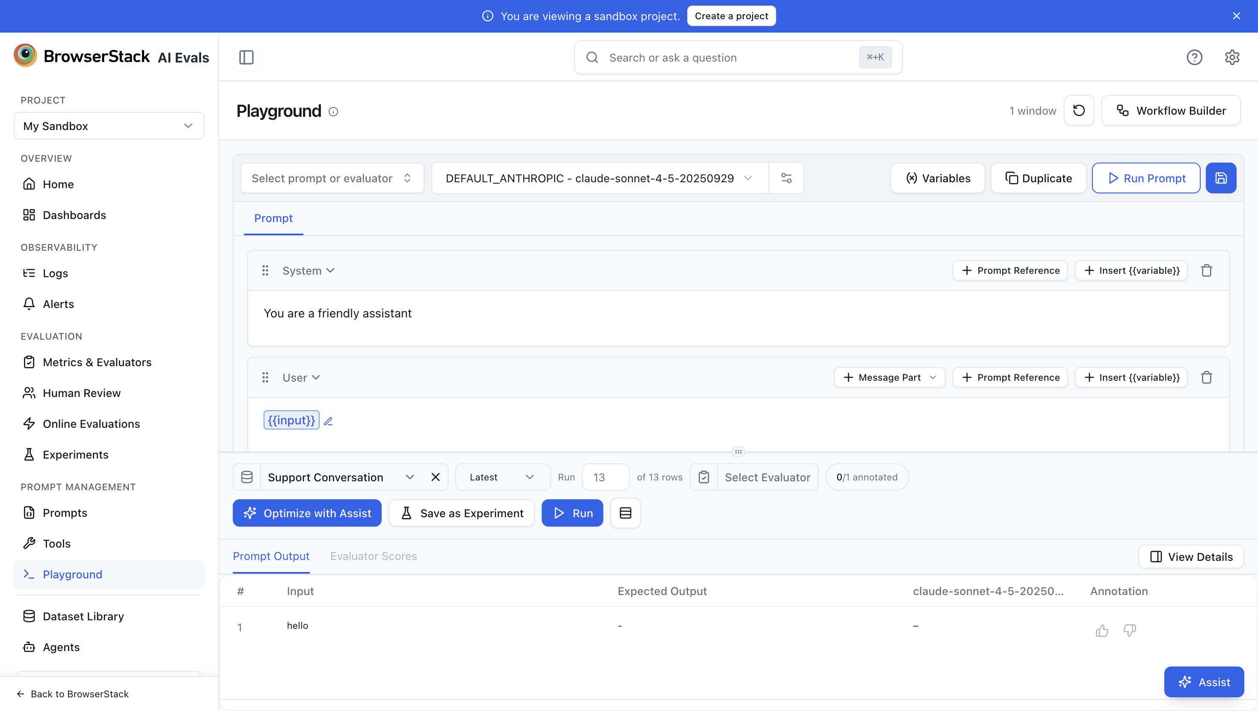Click the blue save prompt icon
Image resolution: width=1258 pixels, height=711 pixels.
tap(1221, 178)
